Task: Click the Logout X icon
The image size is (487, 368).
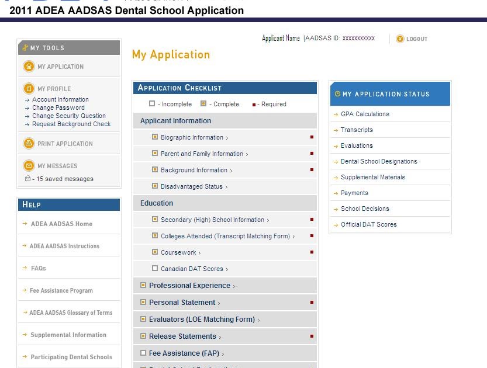Action: pos(400,39)
